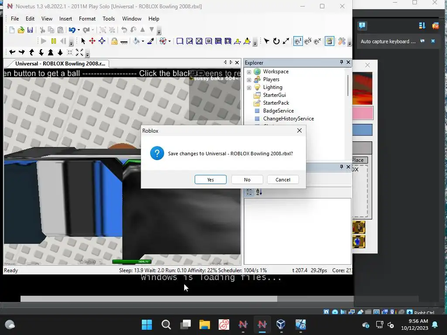Screen dimensions: 447x335
Task: Open the Material dropdown arrow
Action: (170, 41)
